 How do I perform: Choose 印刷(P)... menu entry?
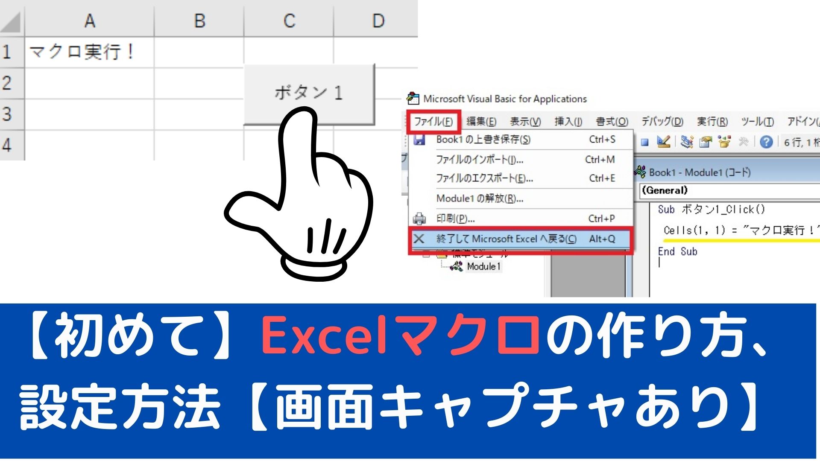(521, 219)
